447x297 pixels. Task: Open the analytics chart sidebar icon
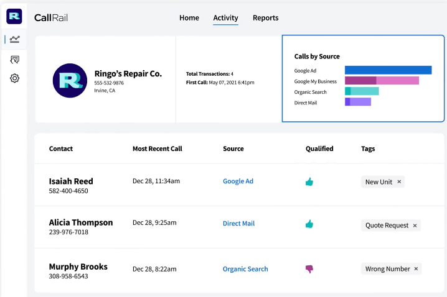click(14, 40)
